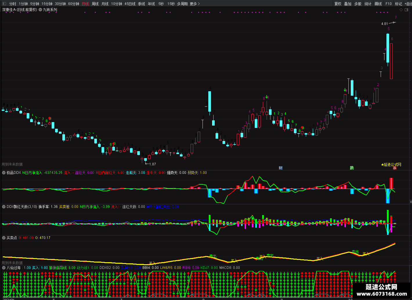Click the X close icon on DDX panel
Viewport: 412px width, 300px height.
(x=411, y=202)
